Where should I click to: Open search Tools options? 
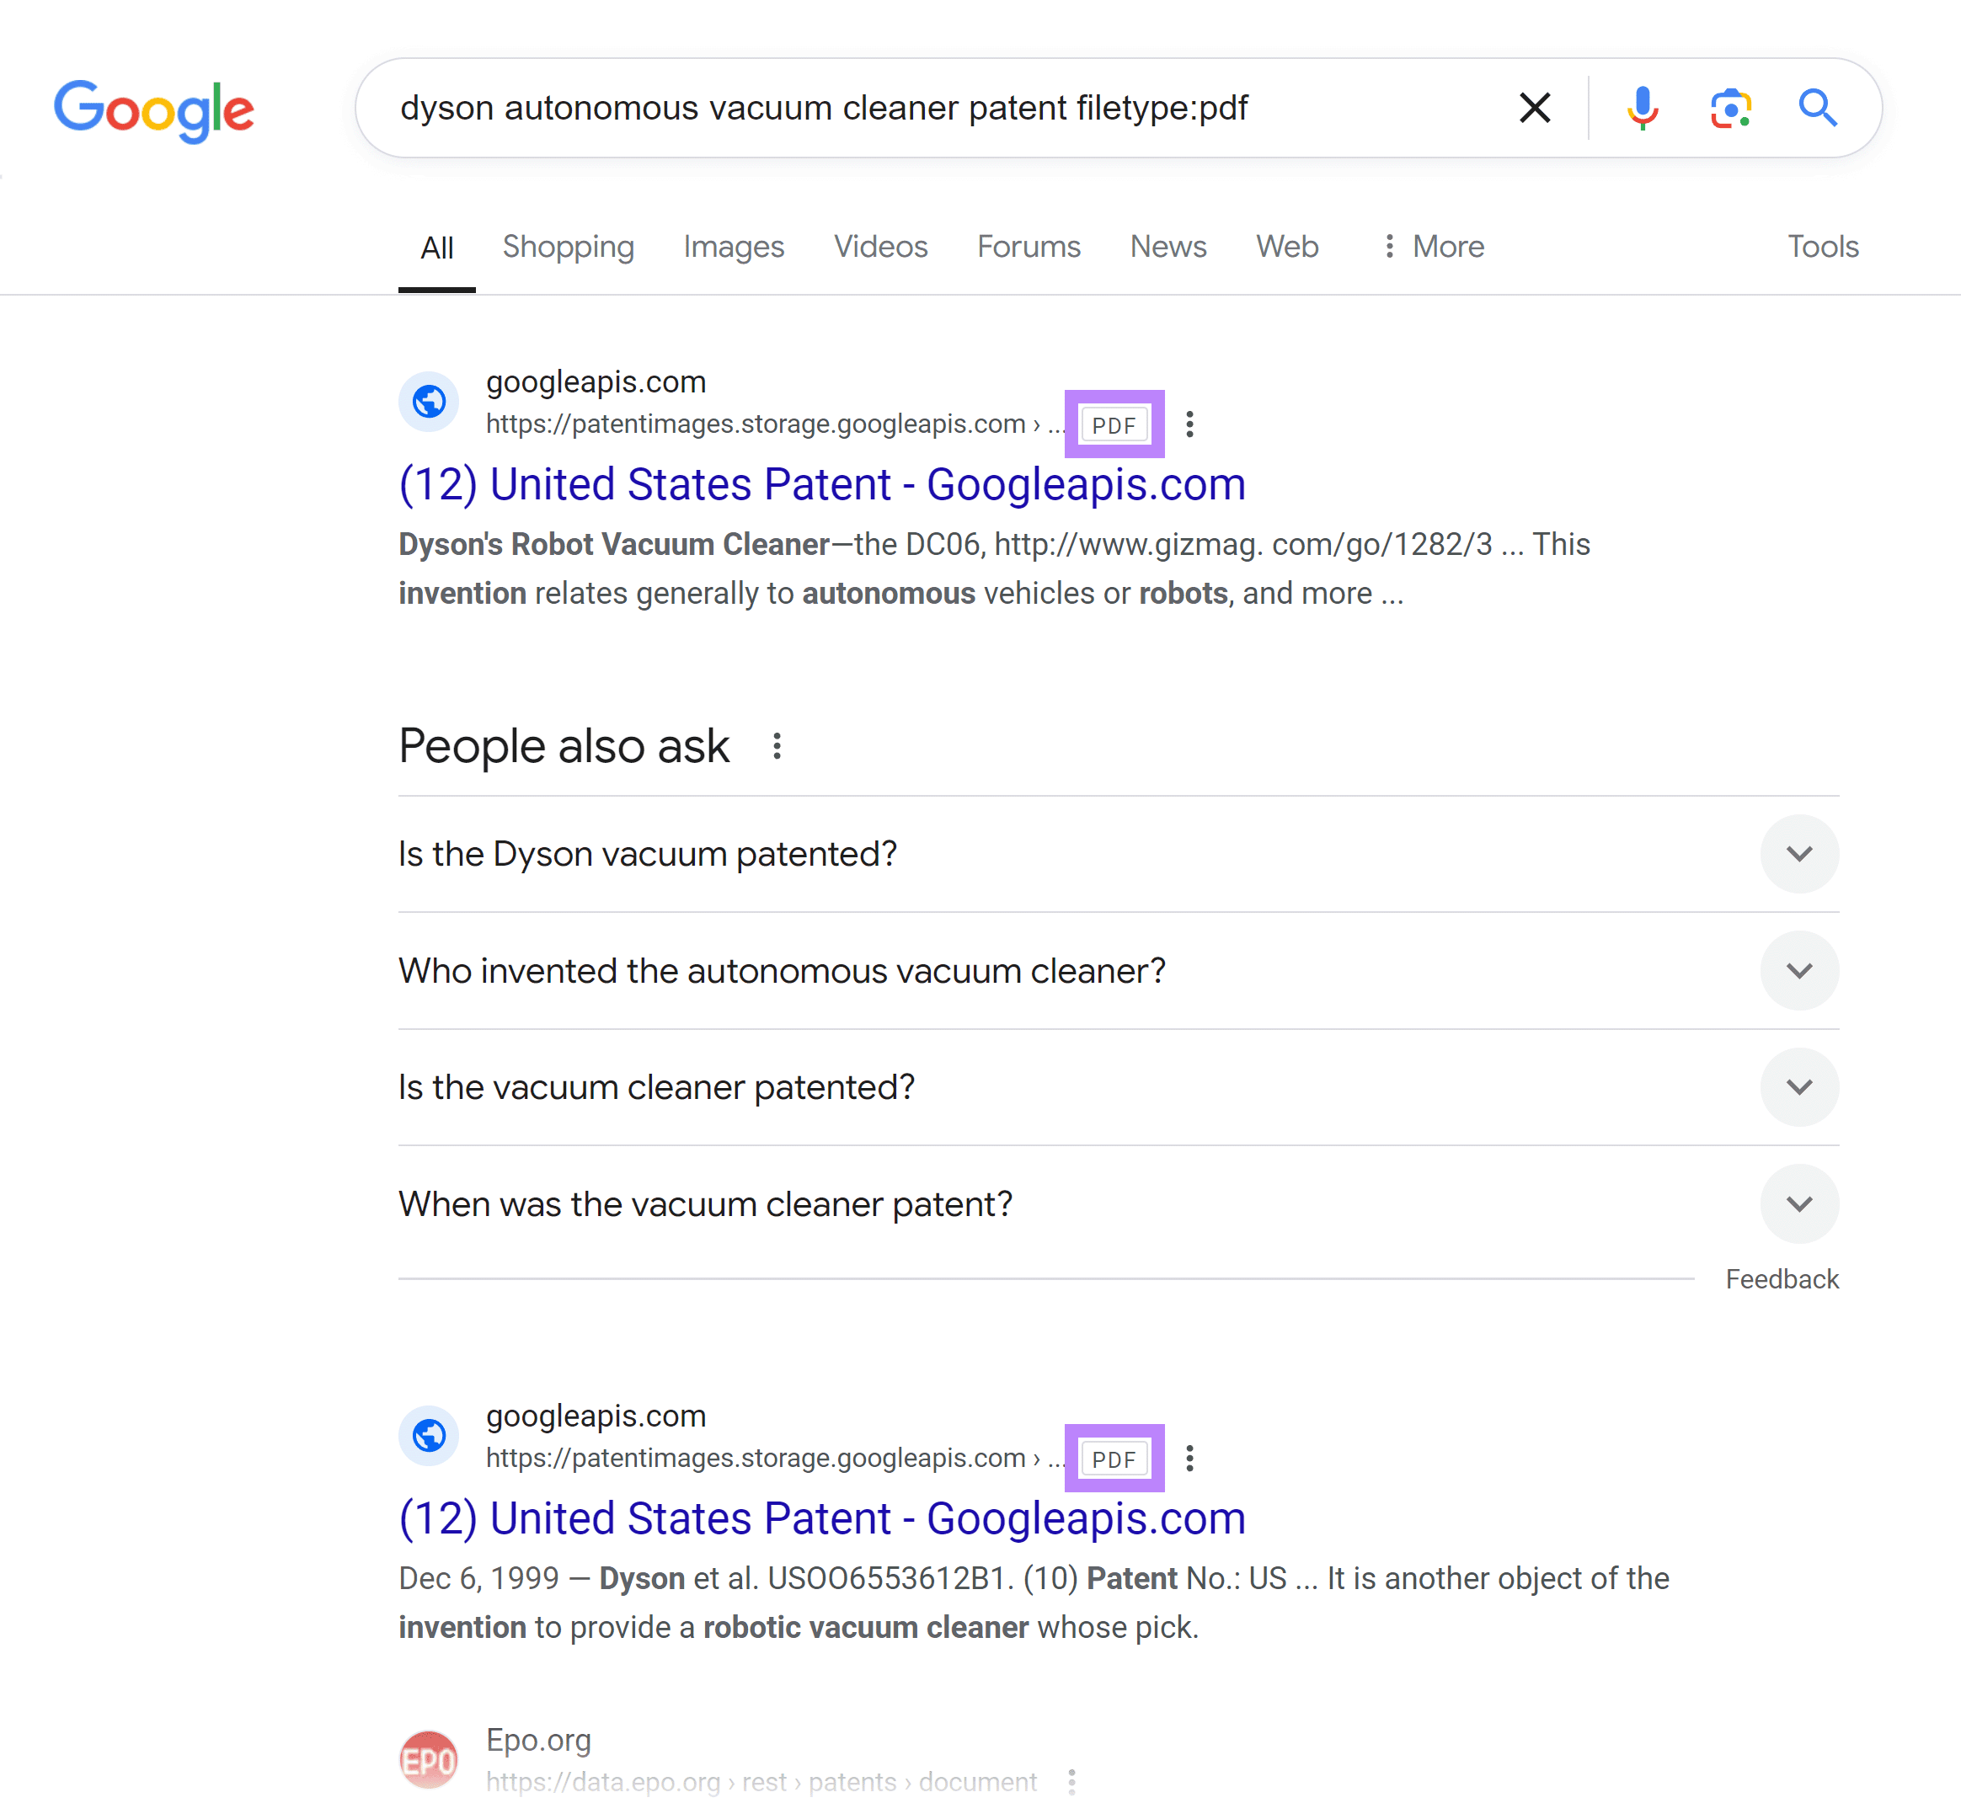[1822, 247]
